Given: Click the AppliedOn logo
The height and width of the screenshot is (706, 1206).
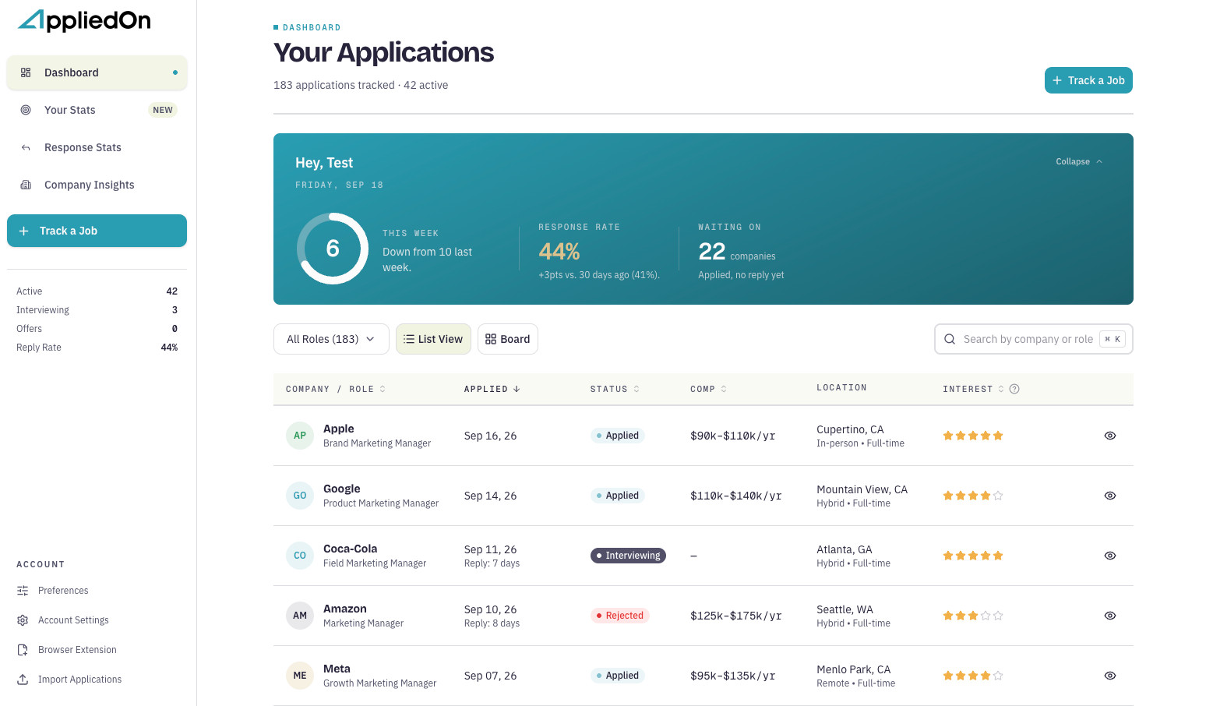Looking at the screenshot, I should [84, 20].
